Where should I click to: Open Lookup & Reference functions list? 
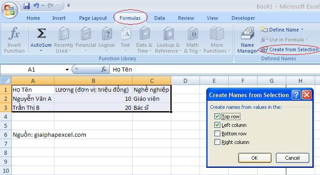[168, 40]
